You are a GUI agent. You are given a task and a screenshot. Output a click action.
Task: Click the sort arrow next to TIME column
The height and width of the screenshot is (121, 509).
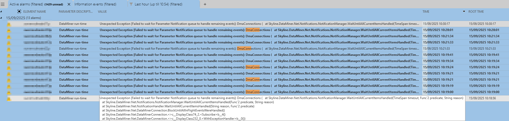click(x=464, y=11)
